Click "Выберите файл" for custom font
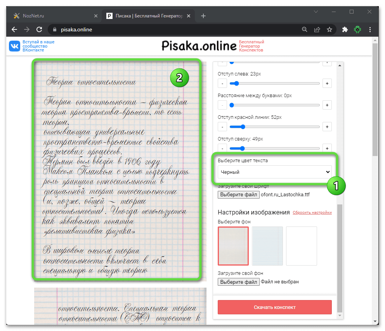The height and width of the screenshot is (331, 385). tap(238, 194)
